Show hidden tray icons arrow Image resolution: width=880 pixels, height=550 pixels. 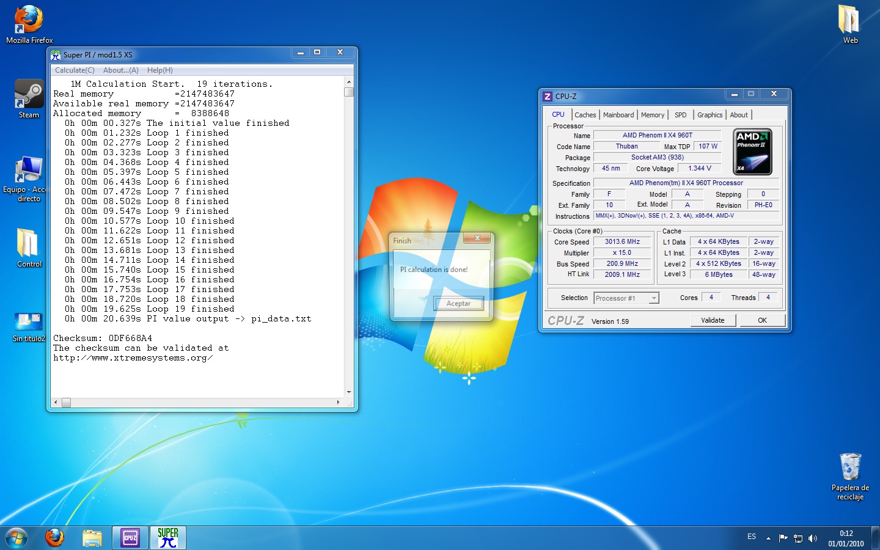(768, 538)
